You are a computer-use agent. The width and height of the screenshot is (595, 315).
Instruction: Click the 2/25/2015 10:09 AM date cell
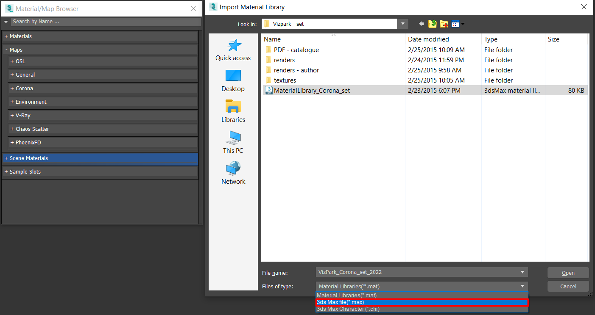click(x=436, y=50)
